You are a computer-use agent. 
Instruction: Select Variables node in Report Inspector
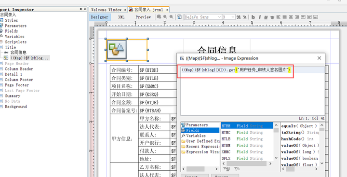coord(14,36)
